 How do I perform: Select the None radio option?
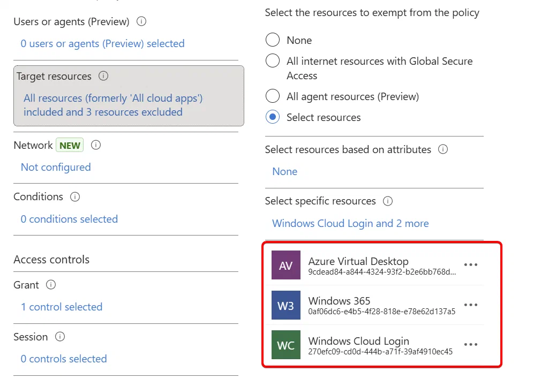(273, 40)
